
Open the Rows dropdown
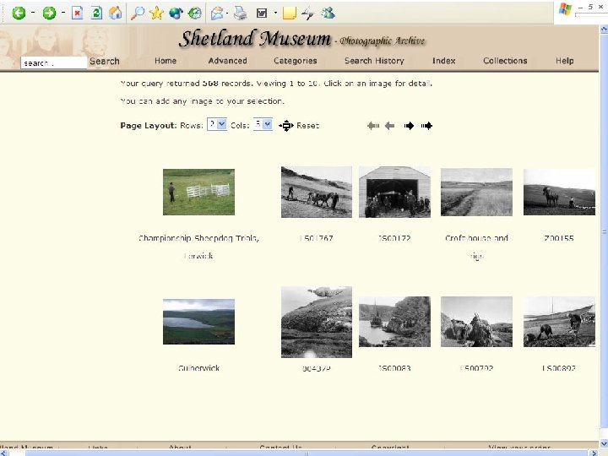pos(217,124)
